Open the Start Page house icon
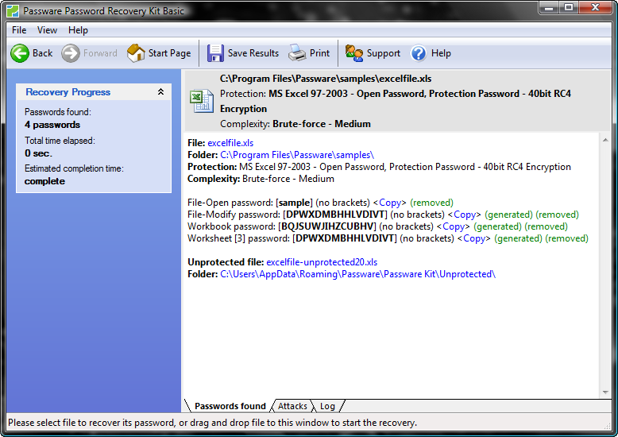 (137, 53)
